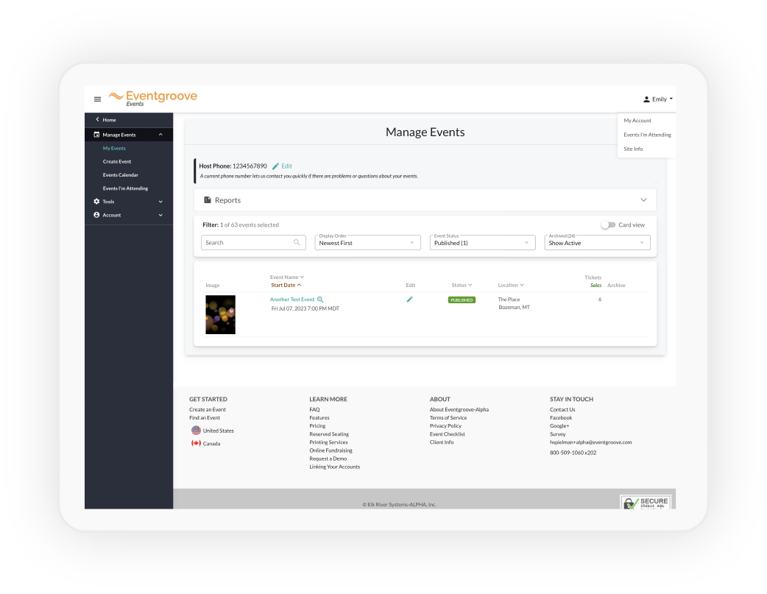
Task: Select My Account from the user menu
Action: coord(637,121)
